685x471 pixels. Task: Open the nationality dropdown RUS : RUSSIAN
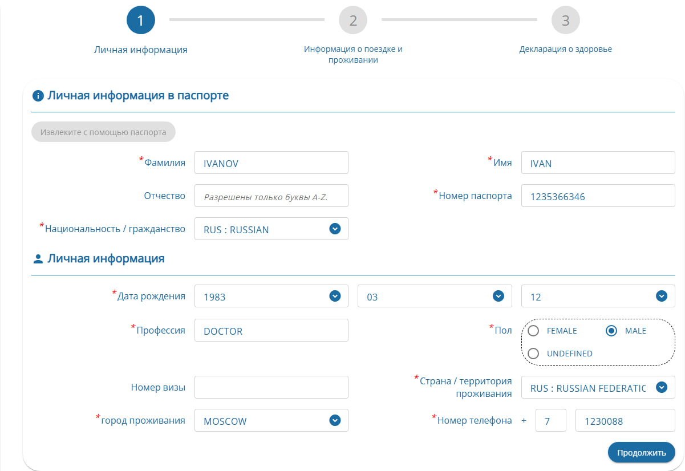click(x=271, y=229)
